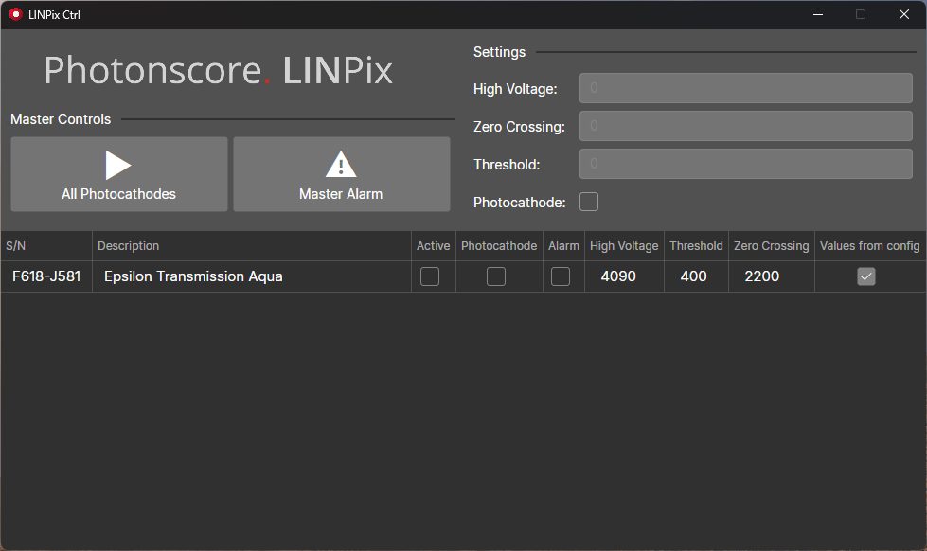Select serial number cell F618-J581

[x=46, y=276]
